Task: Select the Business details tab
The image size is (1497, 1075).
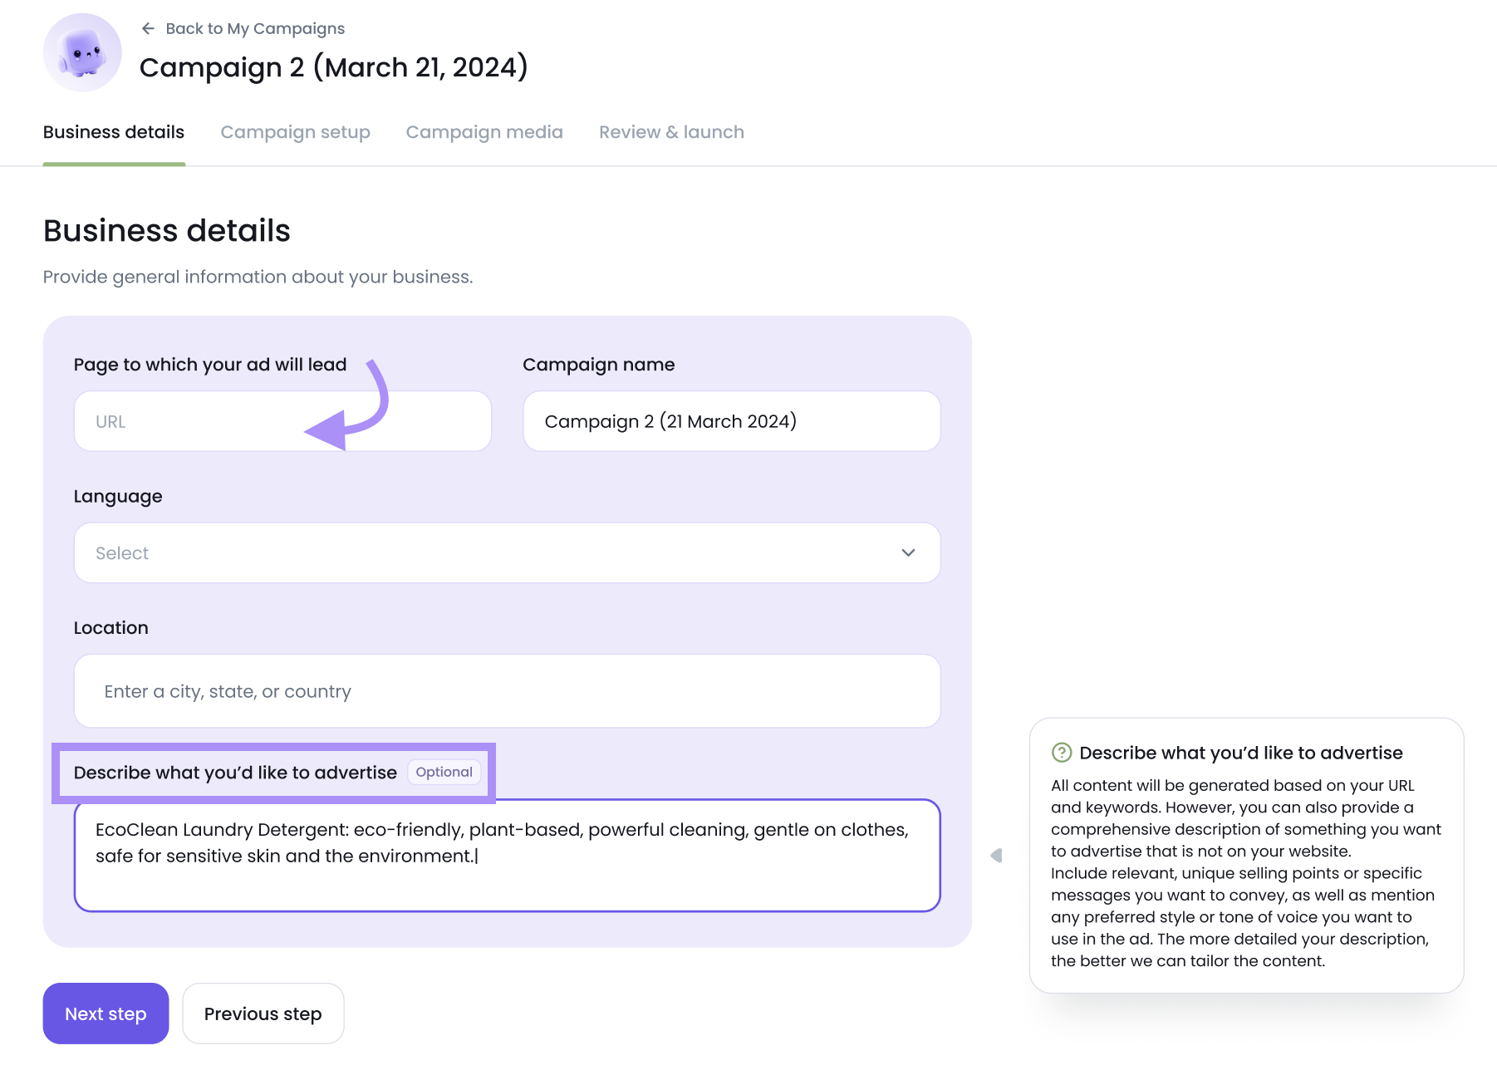Action: click(114, 132)
